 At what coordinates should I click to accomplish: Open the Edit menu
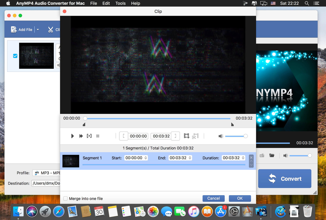(106, 3)
